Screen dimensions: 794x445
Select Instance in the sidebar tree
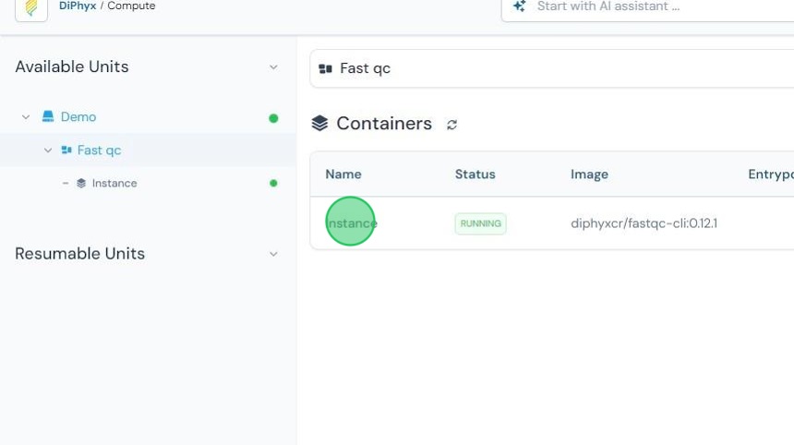click(x=114, y=184)
